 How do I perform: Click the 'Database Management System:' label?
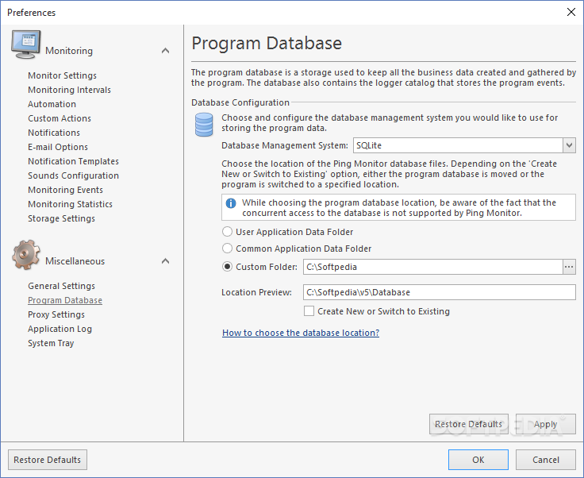coord(285,145)
